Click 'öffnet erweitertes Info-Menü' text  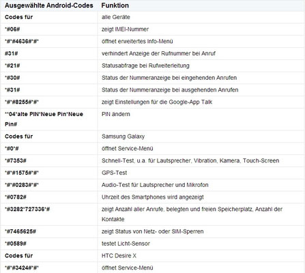[x=137, y=42]
